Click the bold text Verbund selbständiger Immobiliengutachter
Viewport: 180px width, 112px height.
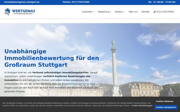tap(60, 72)
